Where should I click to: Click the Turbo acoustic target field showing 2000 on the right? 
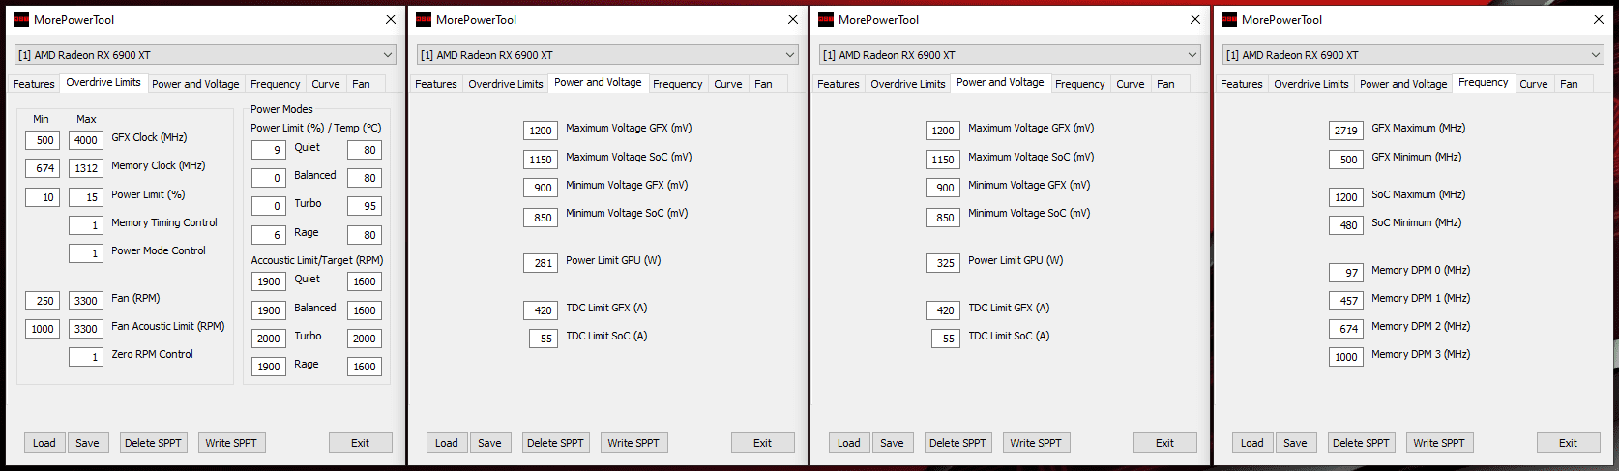[x=365, y=339]
